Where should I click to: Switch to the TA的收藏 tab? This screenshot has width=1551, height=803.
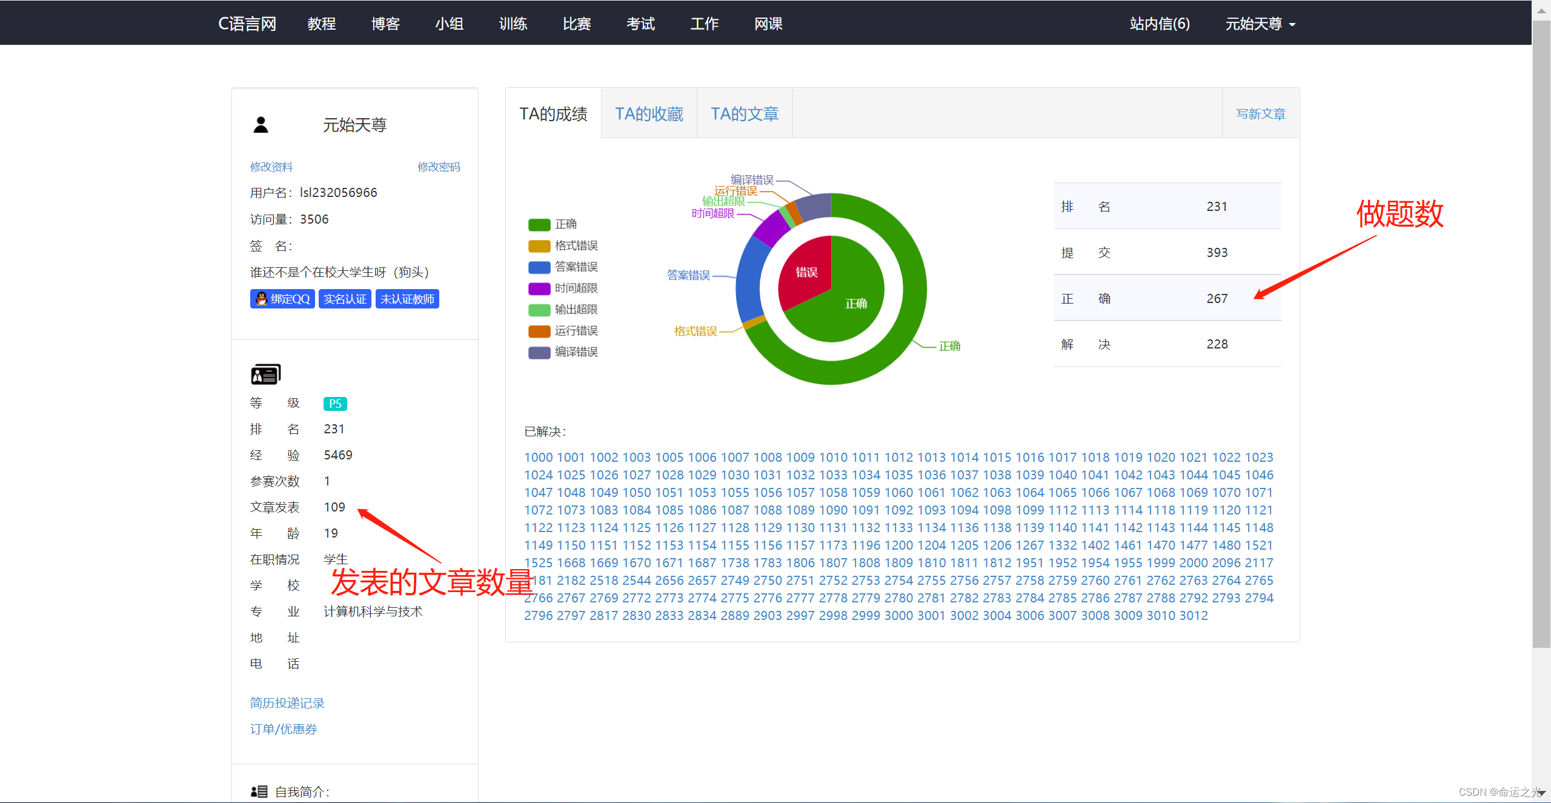coord(649,114)
